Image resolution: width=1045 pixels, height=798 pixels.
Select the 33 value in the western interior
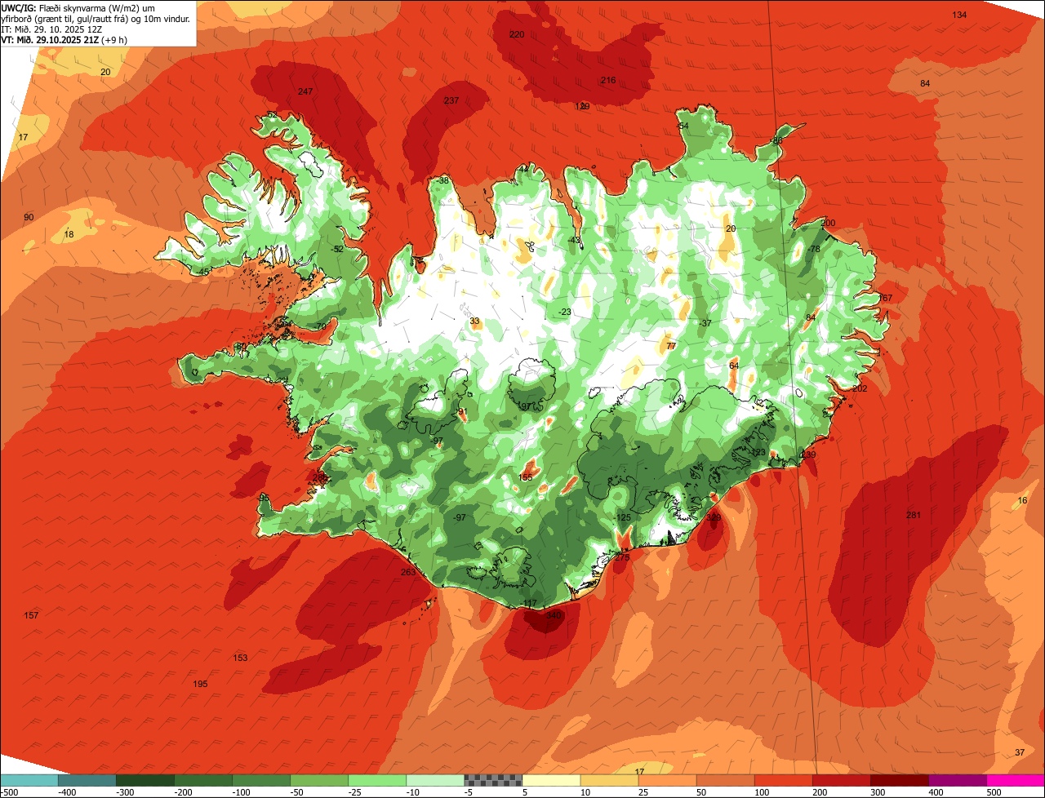tap(475, 321)
